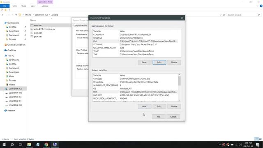Open the File ribbon tab
This screenshot has width=263, height=148.
[x=5, y=6]
